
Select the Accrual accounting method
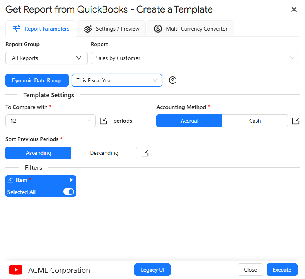(x=189, y=121)
